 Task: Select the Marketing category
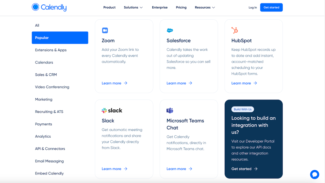coord(43,99)
